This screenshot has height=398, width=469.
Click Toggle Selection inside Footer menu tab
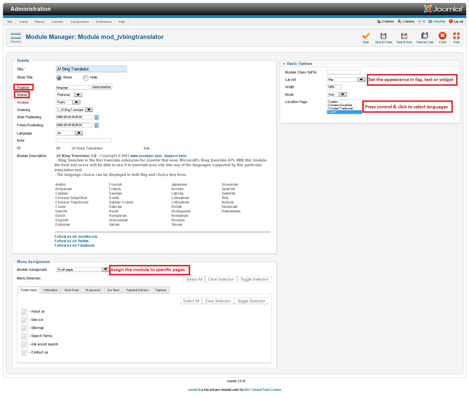click(251, 301)
